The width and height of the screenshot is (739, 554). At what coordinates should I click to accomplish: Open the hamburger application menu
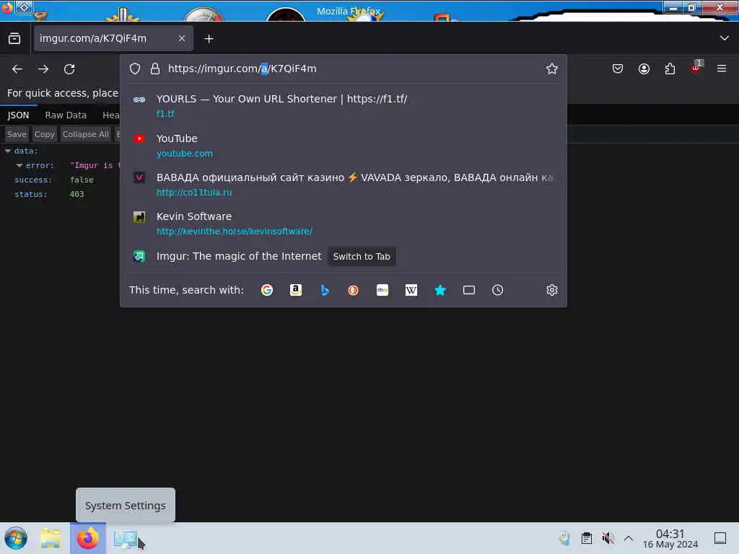click(x=722, y=69)
